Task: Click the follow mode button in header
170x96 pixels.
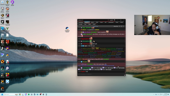Action: coord(116,26)
